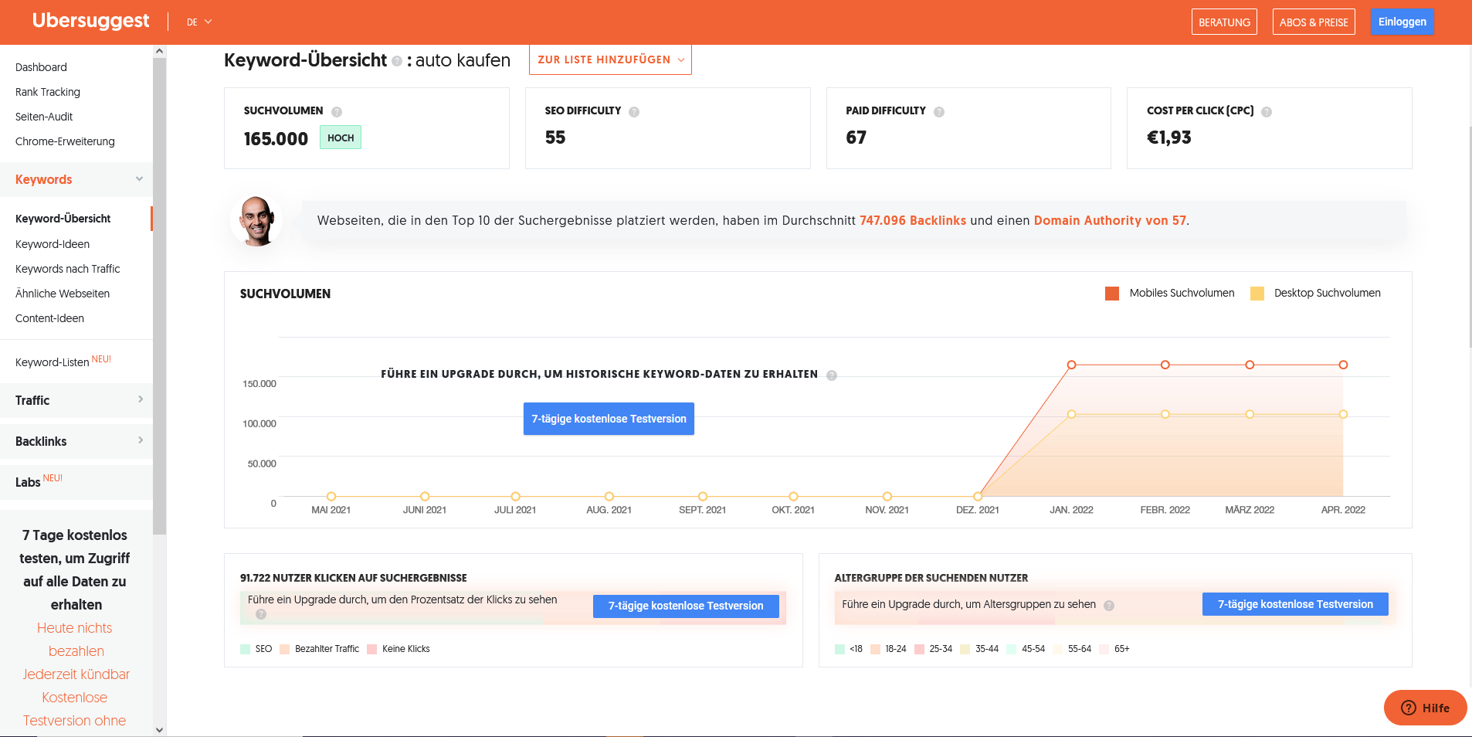Go to Rank Tracking

[48, 92]
